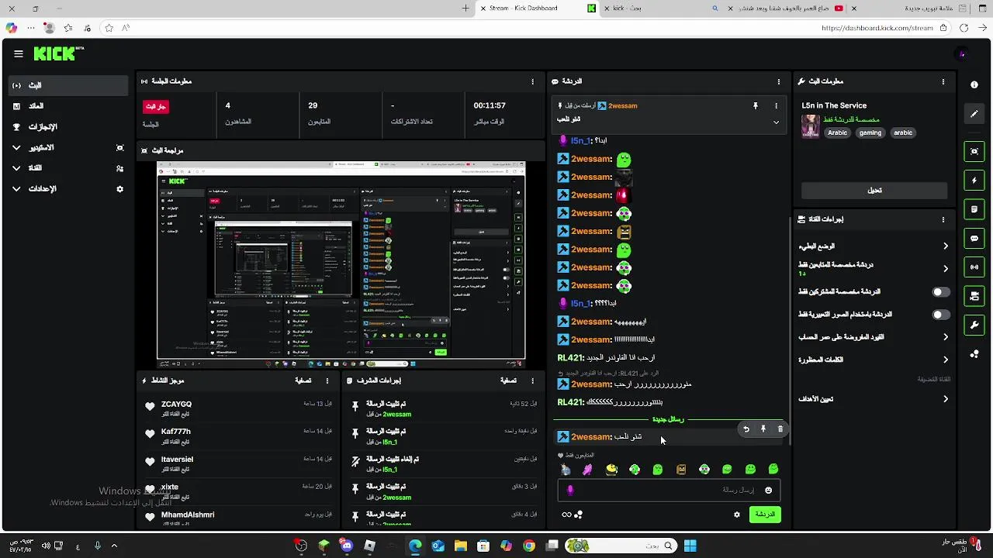The image size is (993, 558).
Task: Click the Arabic category tag
Action: (837, 133)
